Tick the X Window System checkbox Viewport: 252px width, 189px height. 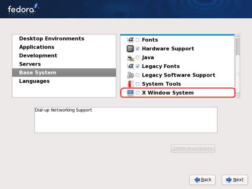click(137, 93)
